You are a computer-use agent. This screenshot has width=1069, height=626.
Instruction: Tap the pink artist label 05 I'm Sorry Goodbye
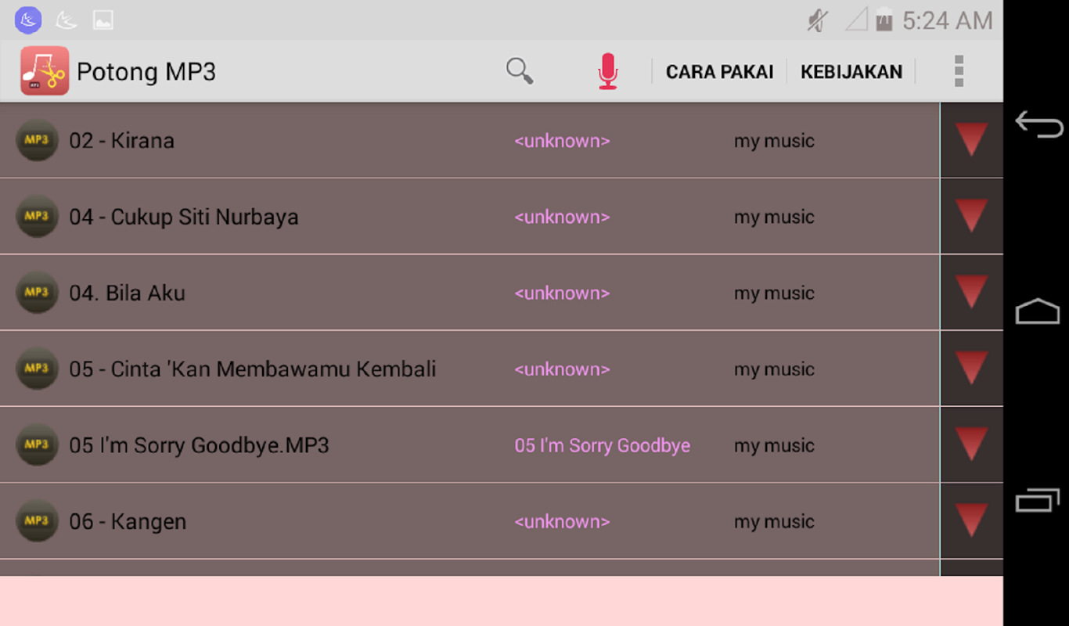(602, 445)
